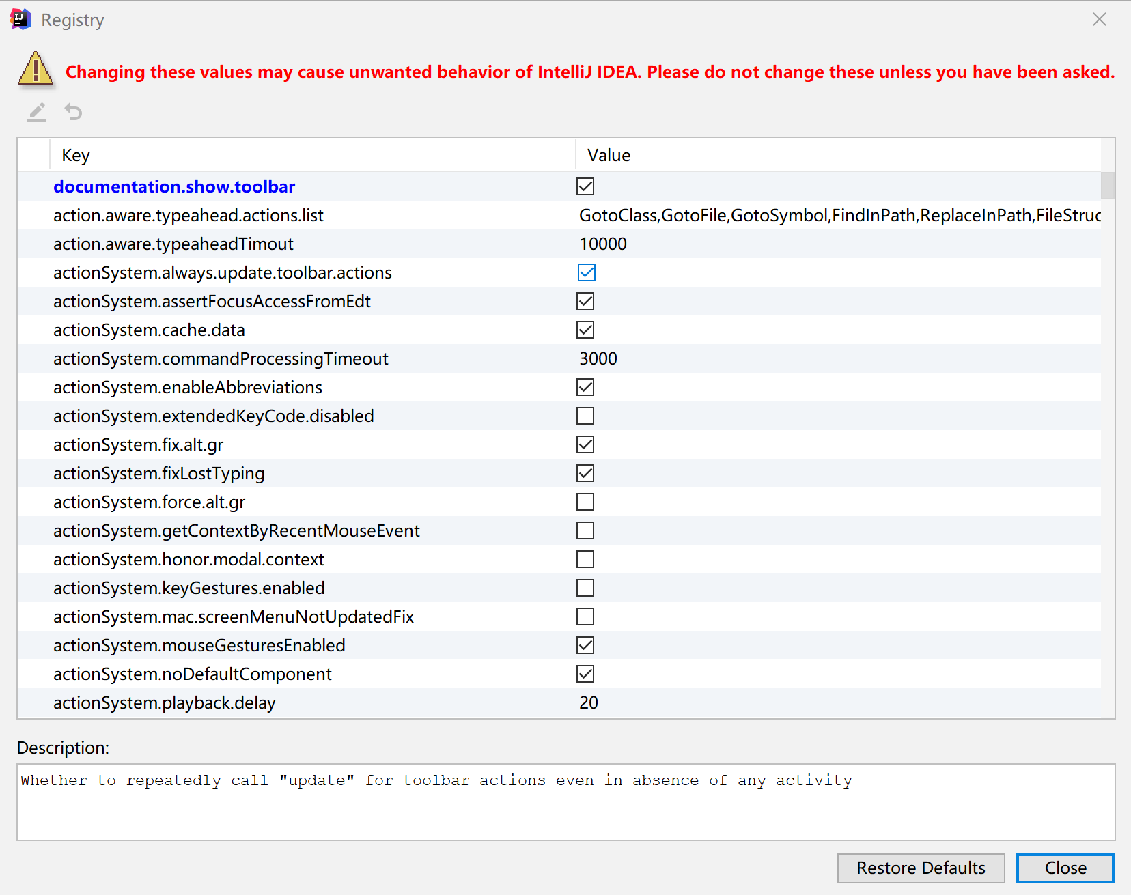1131x895 pixels.
Task: Check actionSystem.getContextByRecentMouseEvent checkbox
Action: 585,530
